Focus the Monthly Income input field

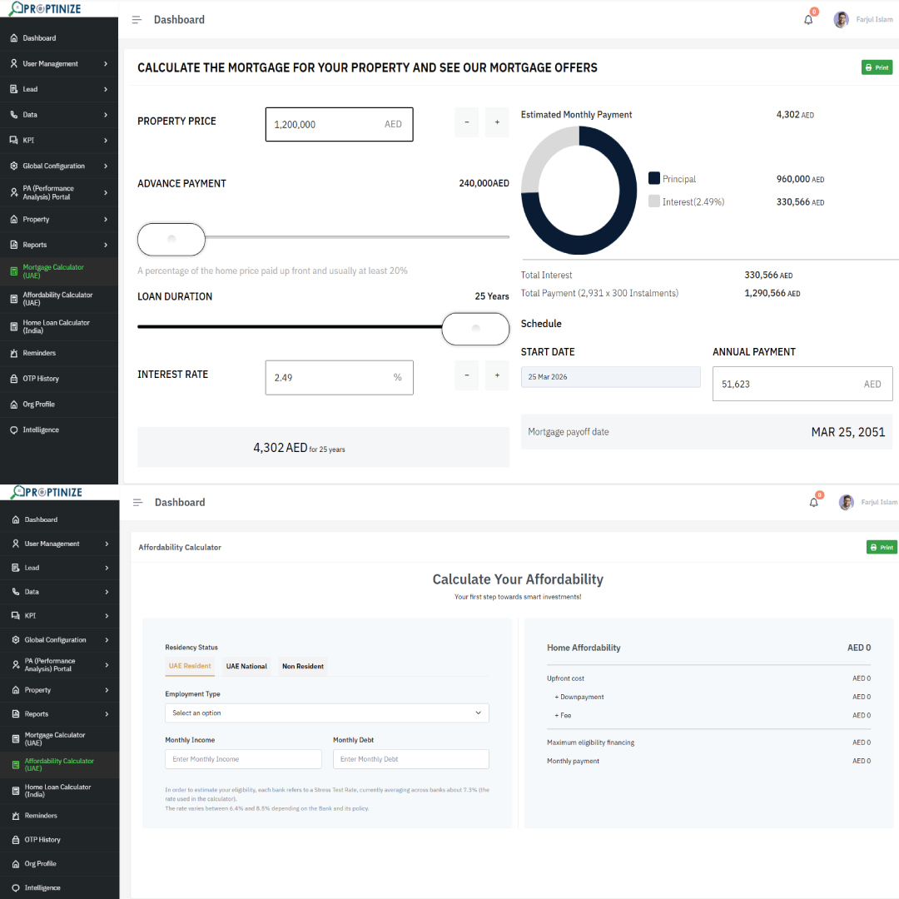[x=243, y=759]
